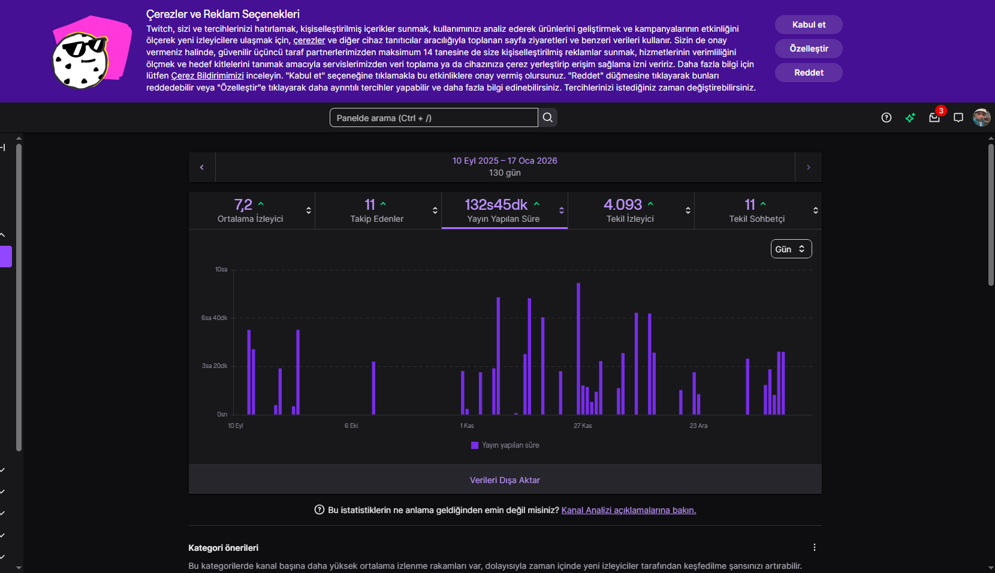Open the green sparkle icon in the header
The image size is (995, 573).
tap(910, 117)
